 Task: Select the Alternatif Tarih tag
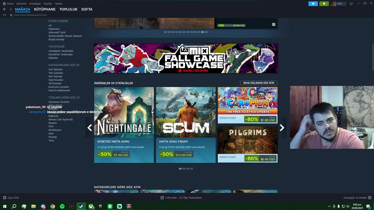click(x=57, y=32)
